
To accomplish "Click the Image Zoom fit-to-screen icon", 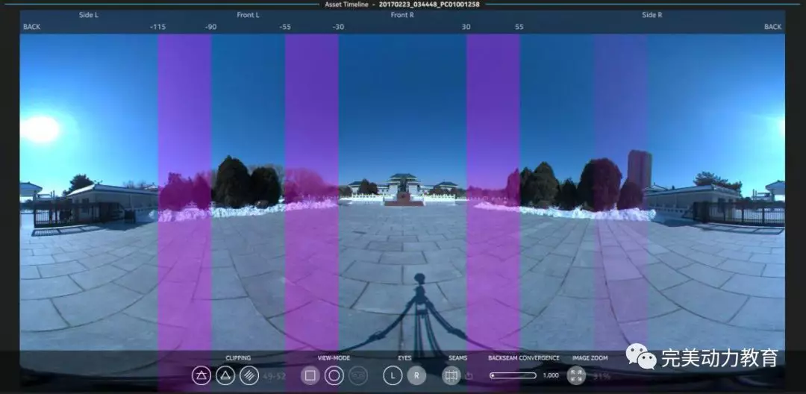I will (x=576, y=375).
